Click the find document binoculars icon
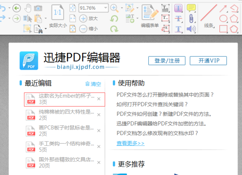Viewport: 242px width, 175px height. point(38,29)
